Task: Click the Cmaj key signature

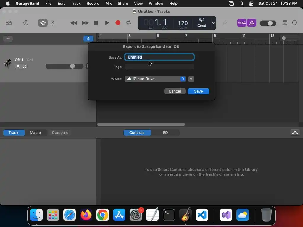Action: pyautogui.click(x=201, y=25)
